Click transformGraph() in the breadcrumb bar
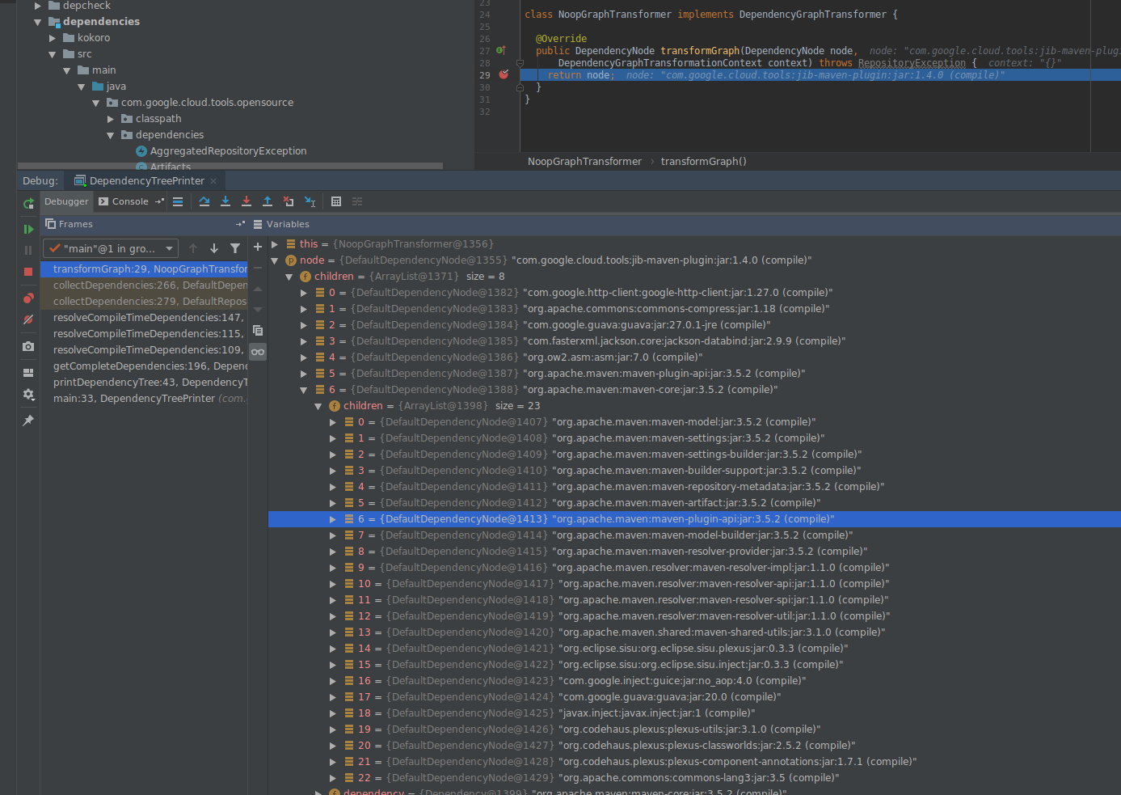The height and width of the screenshot is (795, 1121). (x=703, y=161)
